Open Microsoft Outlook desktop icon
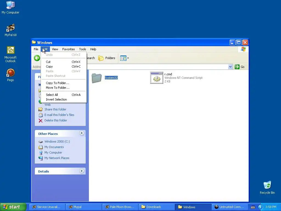The height and width of the screenshot is (211, 281). [10, 54]
